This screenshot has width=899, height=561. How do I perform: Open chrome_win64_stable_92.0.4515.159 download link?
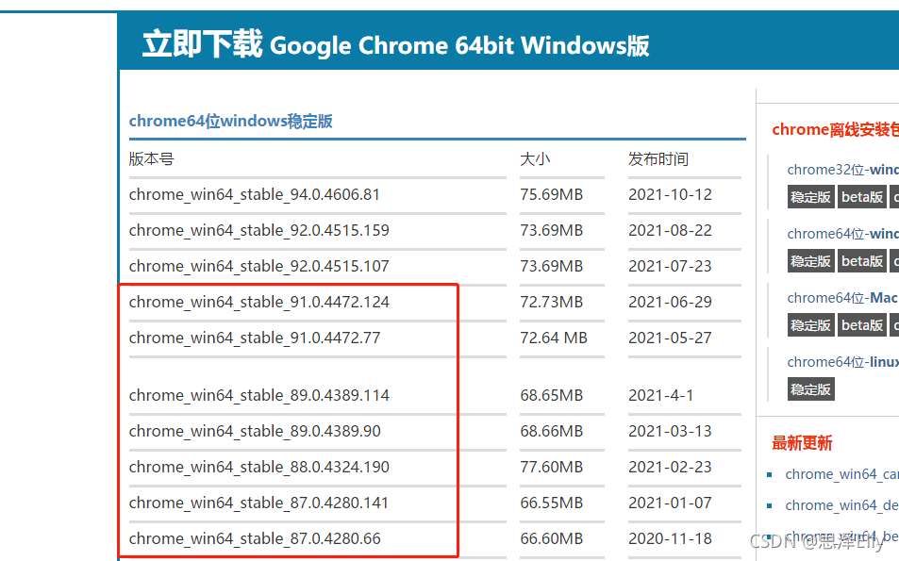click(x=258, y=230)
